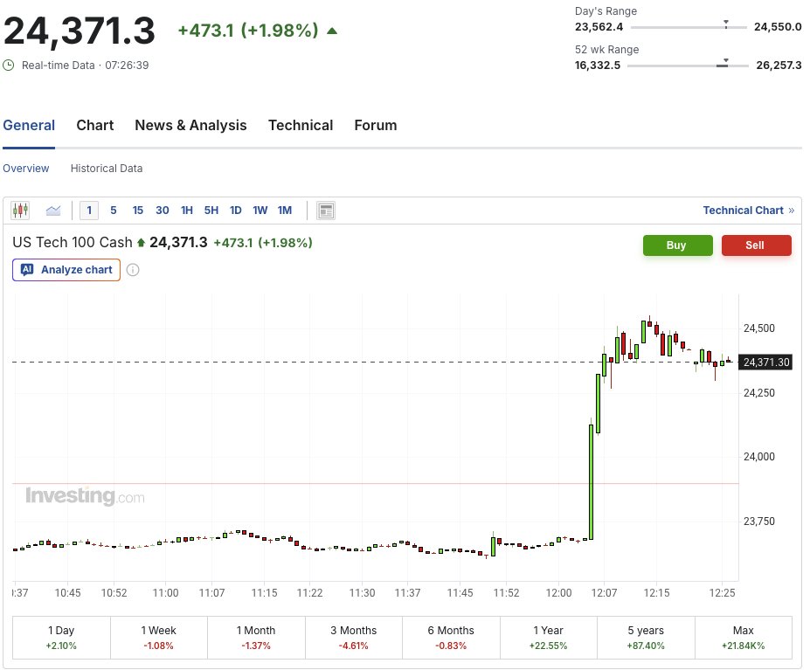810x670 pixels.
Task: Select the 1 Month performance range
Action: (256, 638)
